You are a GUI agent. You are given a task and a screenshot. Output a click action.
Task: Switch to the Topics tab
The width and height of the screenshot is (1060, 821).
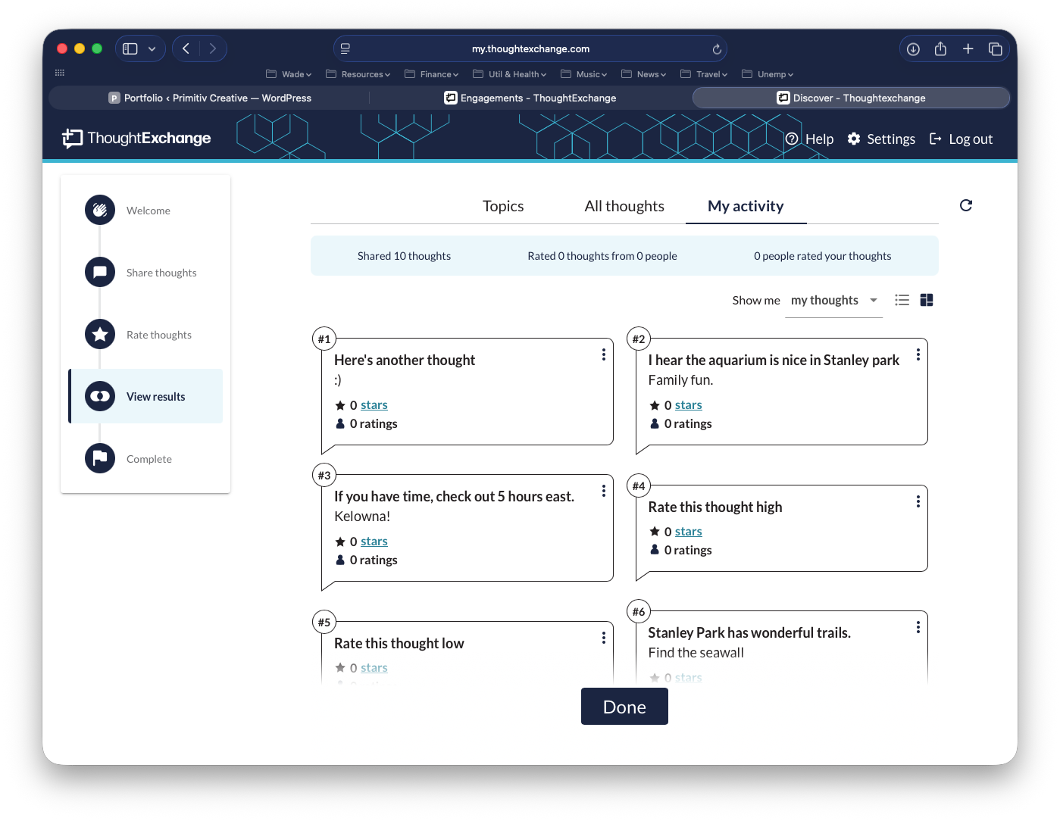503,206
